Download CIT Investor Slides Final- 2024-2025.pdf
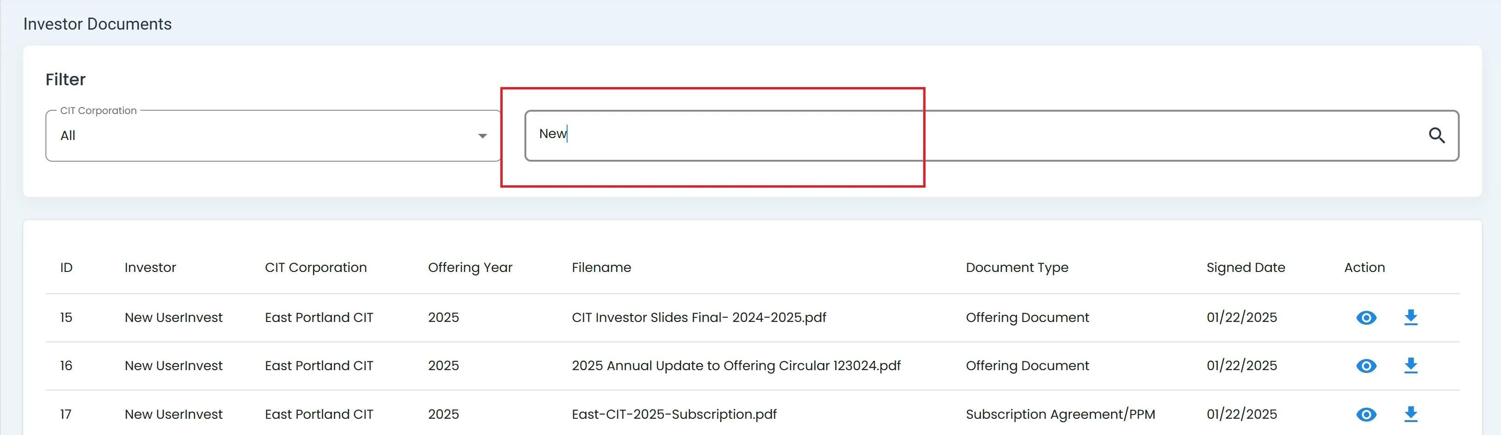Image resolution: width=1501 pixels, height=435 pixels. tap(1410, 317)
